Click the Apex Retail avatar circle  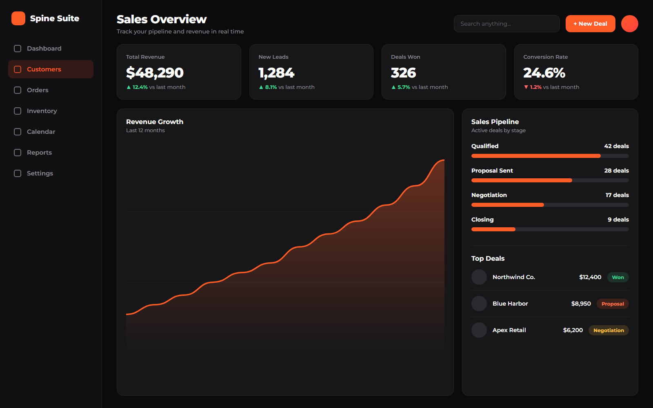(479, 330)
